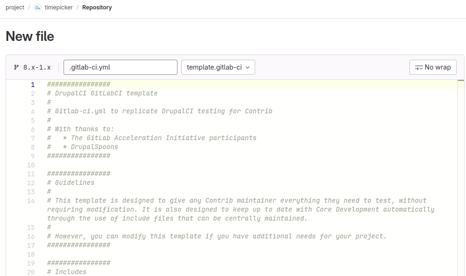
Task: Click line number 1 in the gutter
Action: (x=32, y=85)
